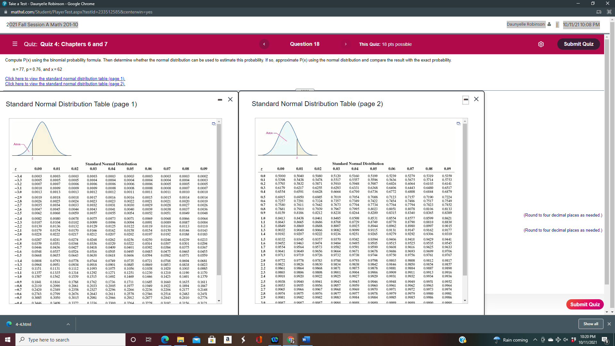Open the quiz settings gear icon
The image size is (615, 346).
[x=541, y=44]
